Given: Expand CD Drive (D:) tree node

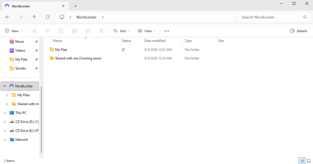Looking at the screenshot, I should point(5,122).
